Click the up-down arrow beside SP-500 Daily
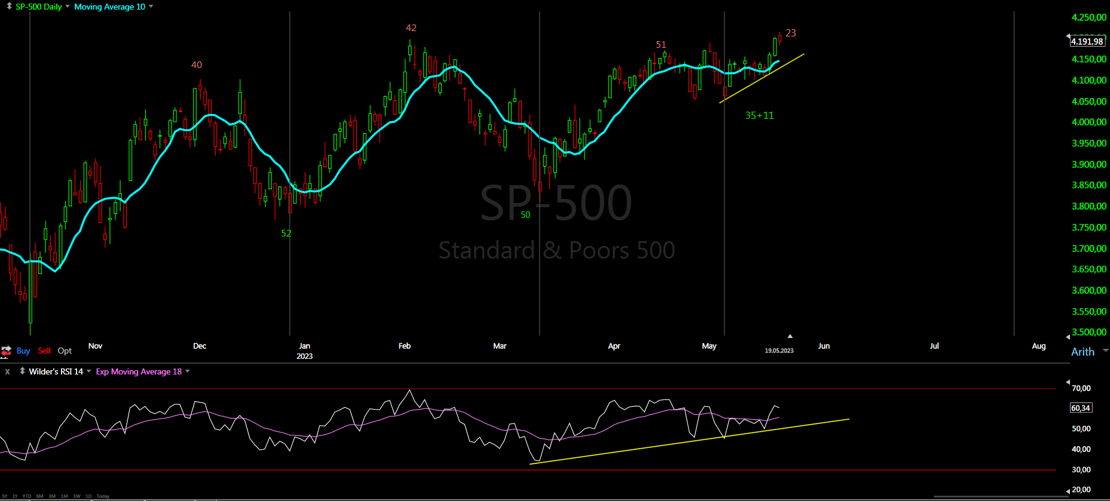Screen dimensions: 1110x501 click(x=9, y=6)
